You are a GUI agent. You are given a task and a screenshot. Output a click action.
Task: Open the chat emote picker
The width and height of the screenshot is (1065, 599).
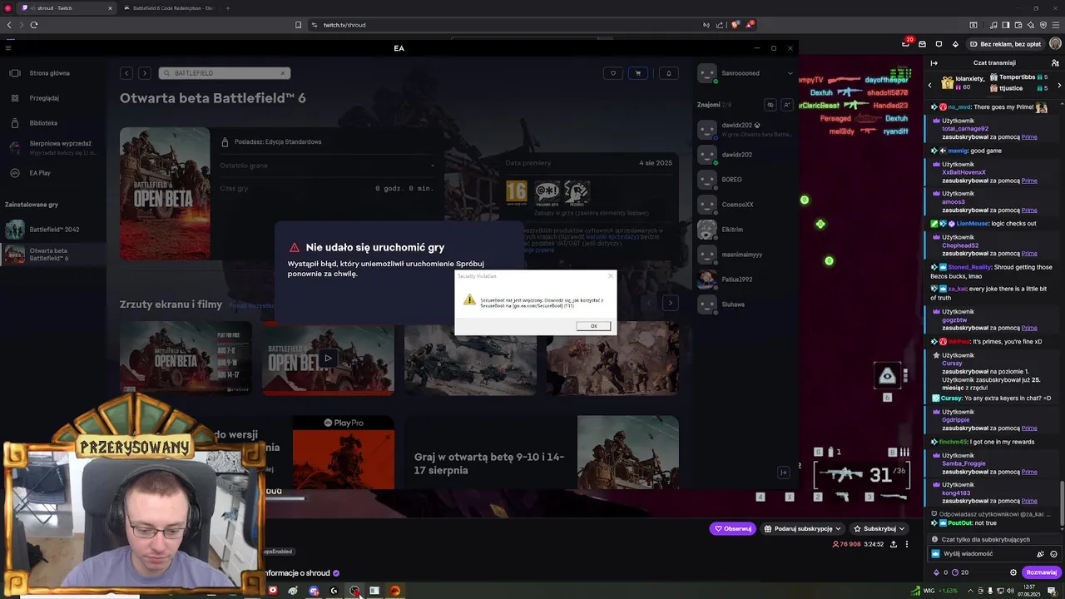(x=1053, y=554)
